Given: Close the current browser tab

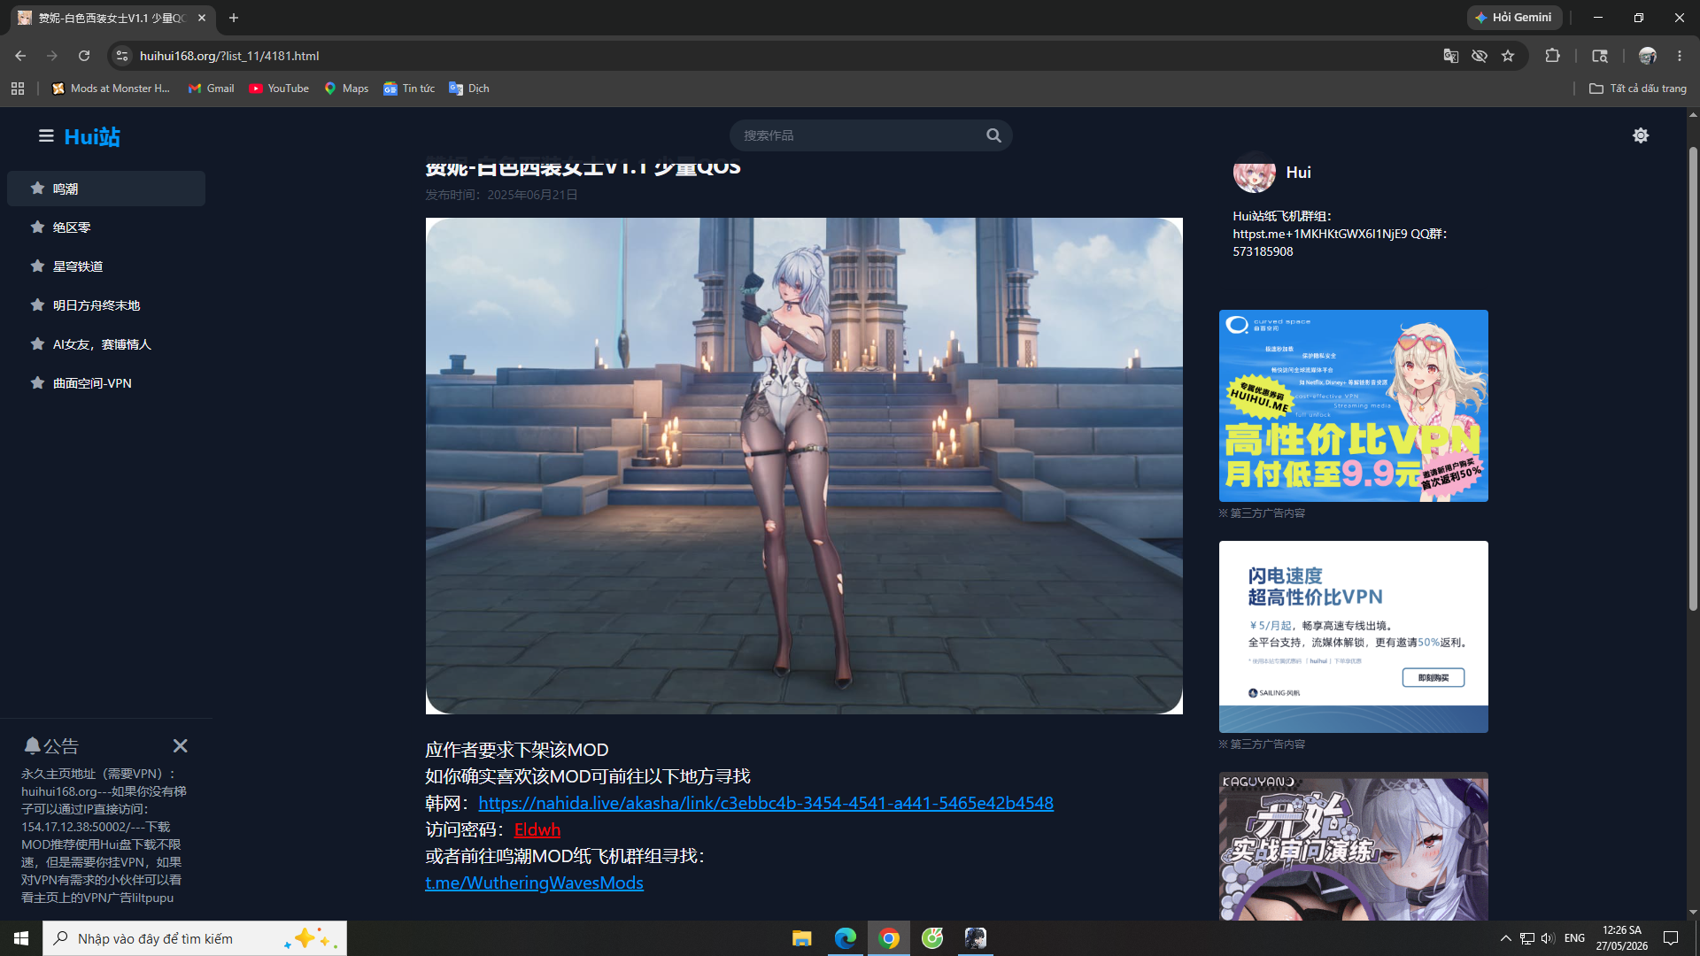Looking at the screenshot, I should (202, 18).
